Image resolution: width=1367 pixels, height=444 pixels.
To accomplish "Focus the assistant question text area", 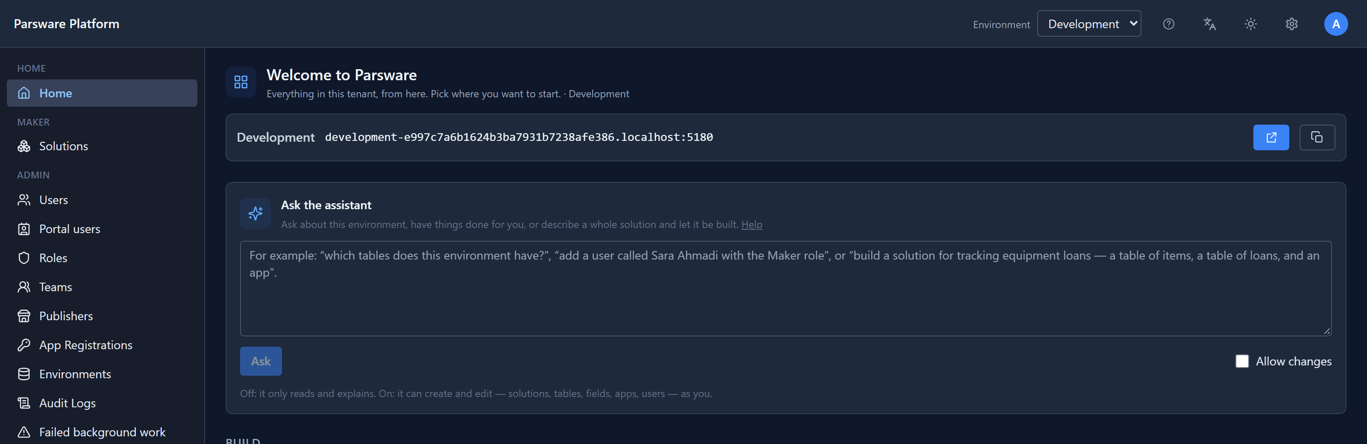I will [786, 289].
